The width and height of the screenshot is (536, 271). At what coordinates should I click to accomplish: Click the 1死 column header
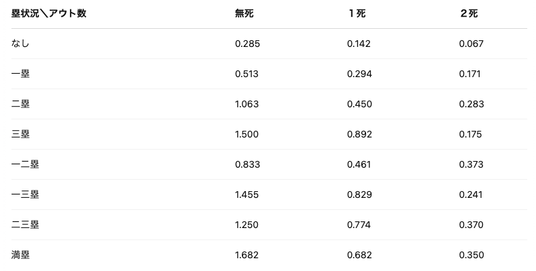[x=357, y=13]
